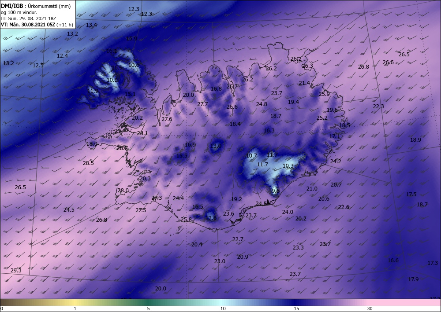Click the 23.3 value southeast of Iceland
The height and width of the screenshot is (312, 441).
pos(299,247)
